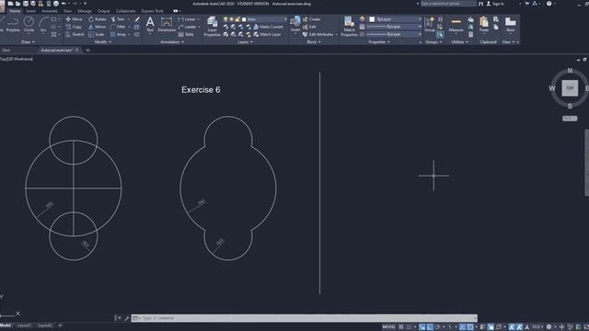The width and height of the screenshot is (589, 331).
Task: Click the TOP face of the ViewCube
Action: click(x=570, y=88)
